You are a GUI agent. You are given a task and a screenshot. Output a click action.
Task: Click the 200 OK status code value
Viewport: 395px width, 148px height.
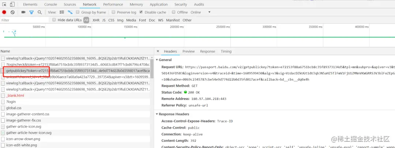tap(194, 92)
